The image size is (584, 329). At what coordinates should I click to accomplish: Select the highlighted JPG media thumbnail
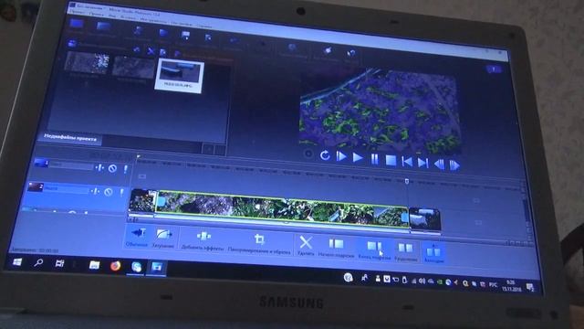tap(180, 75)
